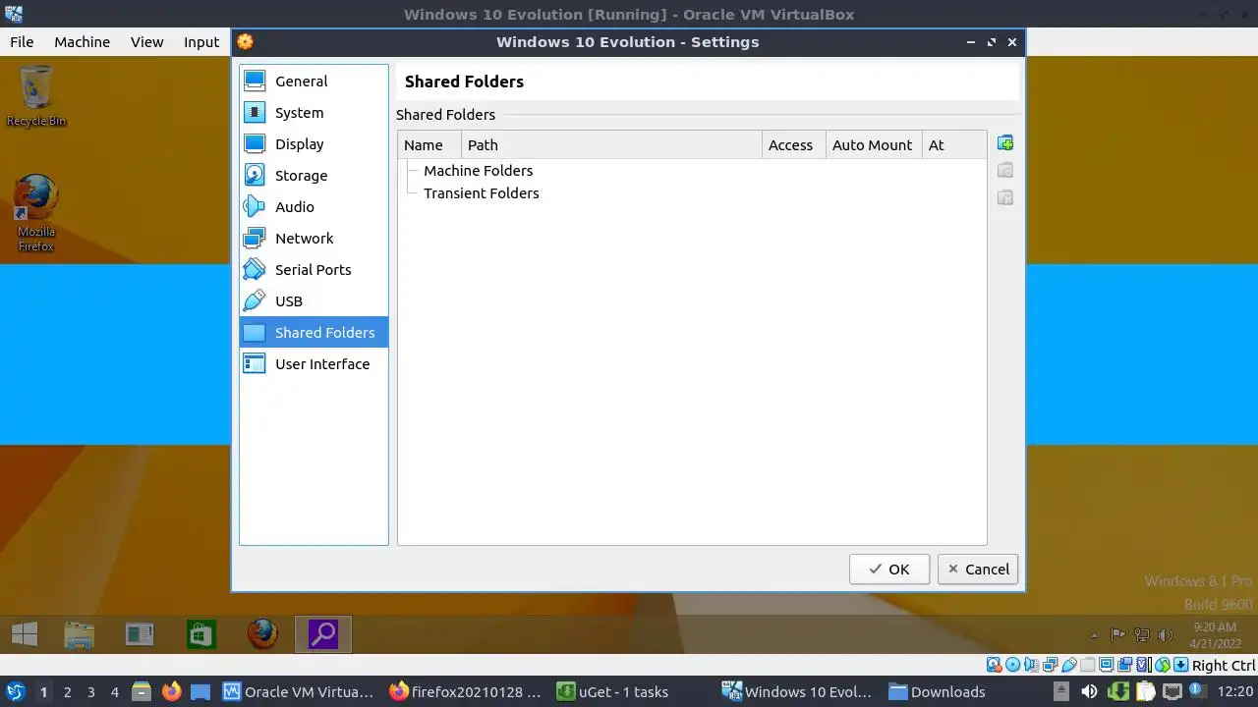Select Shared Folders category
The image size is (1258, 707).
[x=314, y=333]
